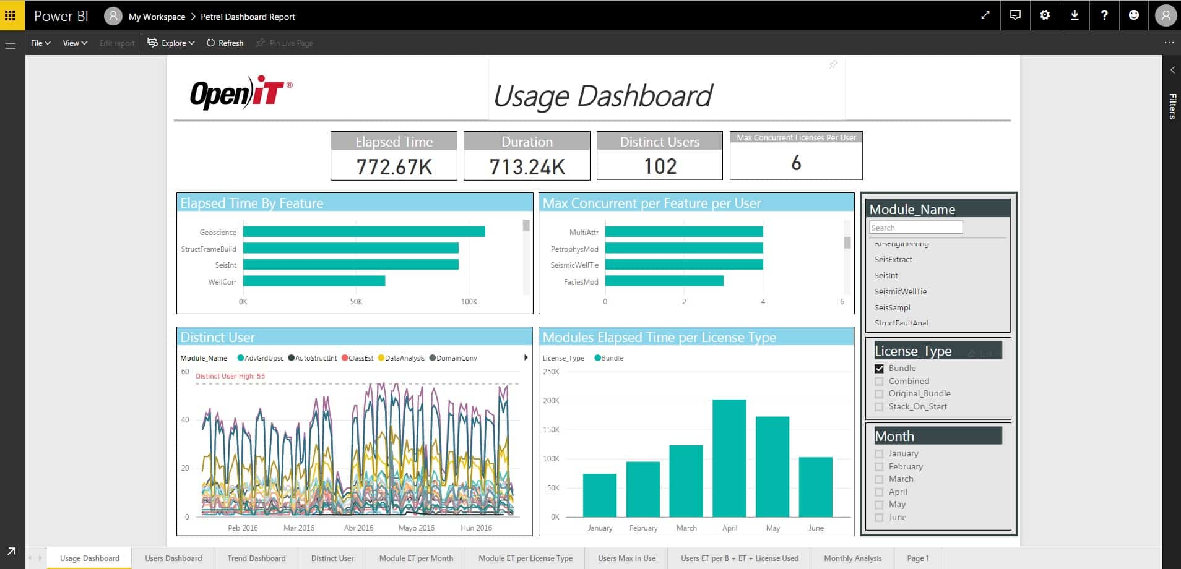Select SeisExtract in the Module_Name list
The image size is (1181, 569).
click(x=893, y=260)
